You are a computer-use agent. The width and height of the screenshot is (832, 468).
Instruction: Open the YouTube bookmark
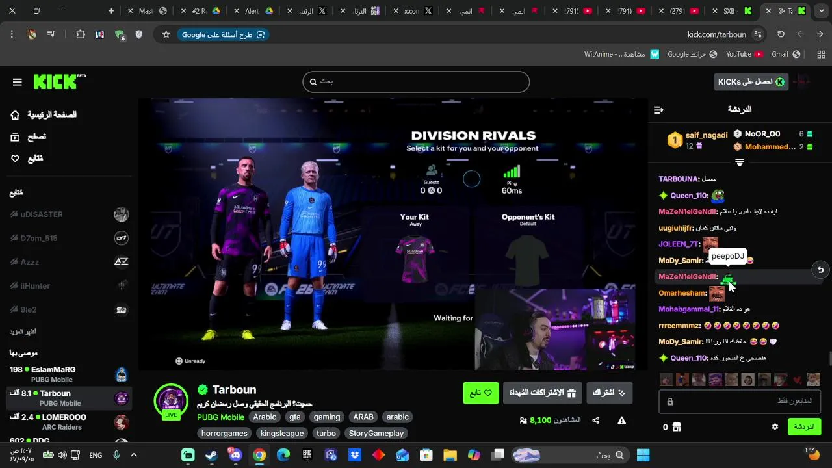click(744, 54)
